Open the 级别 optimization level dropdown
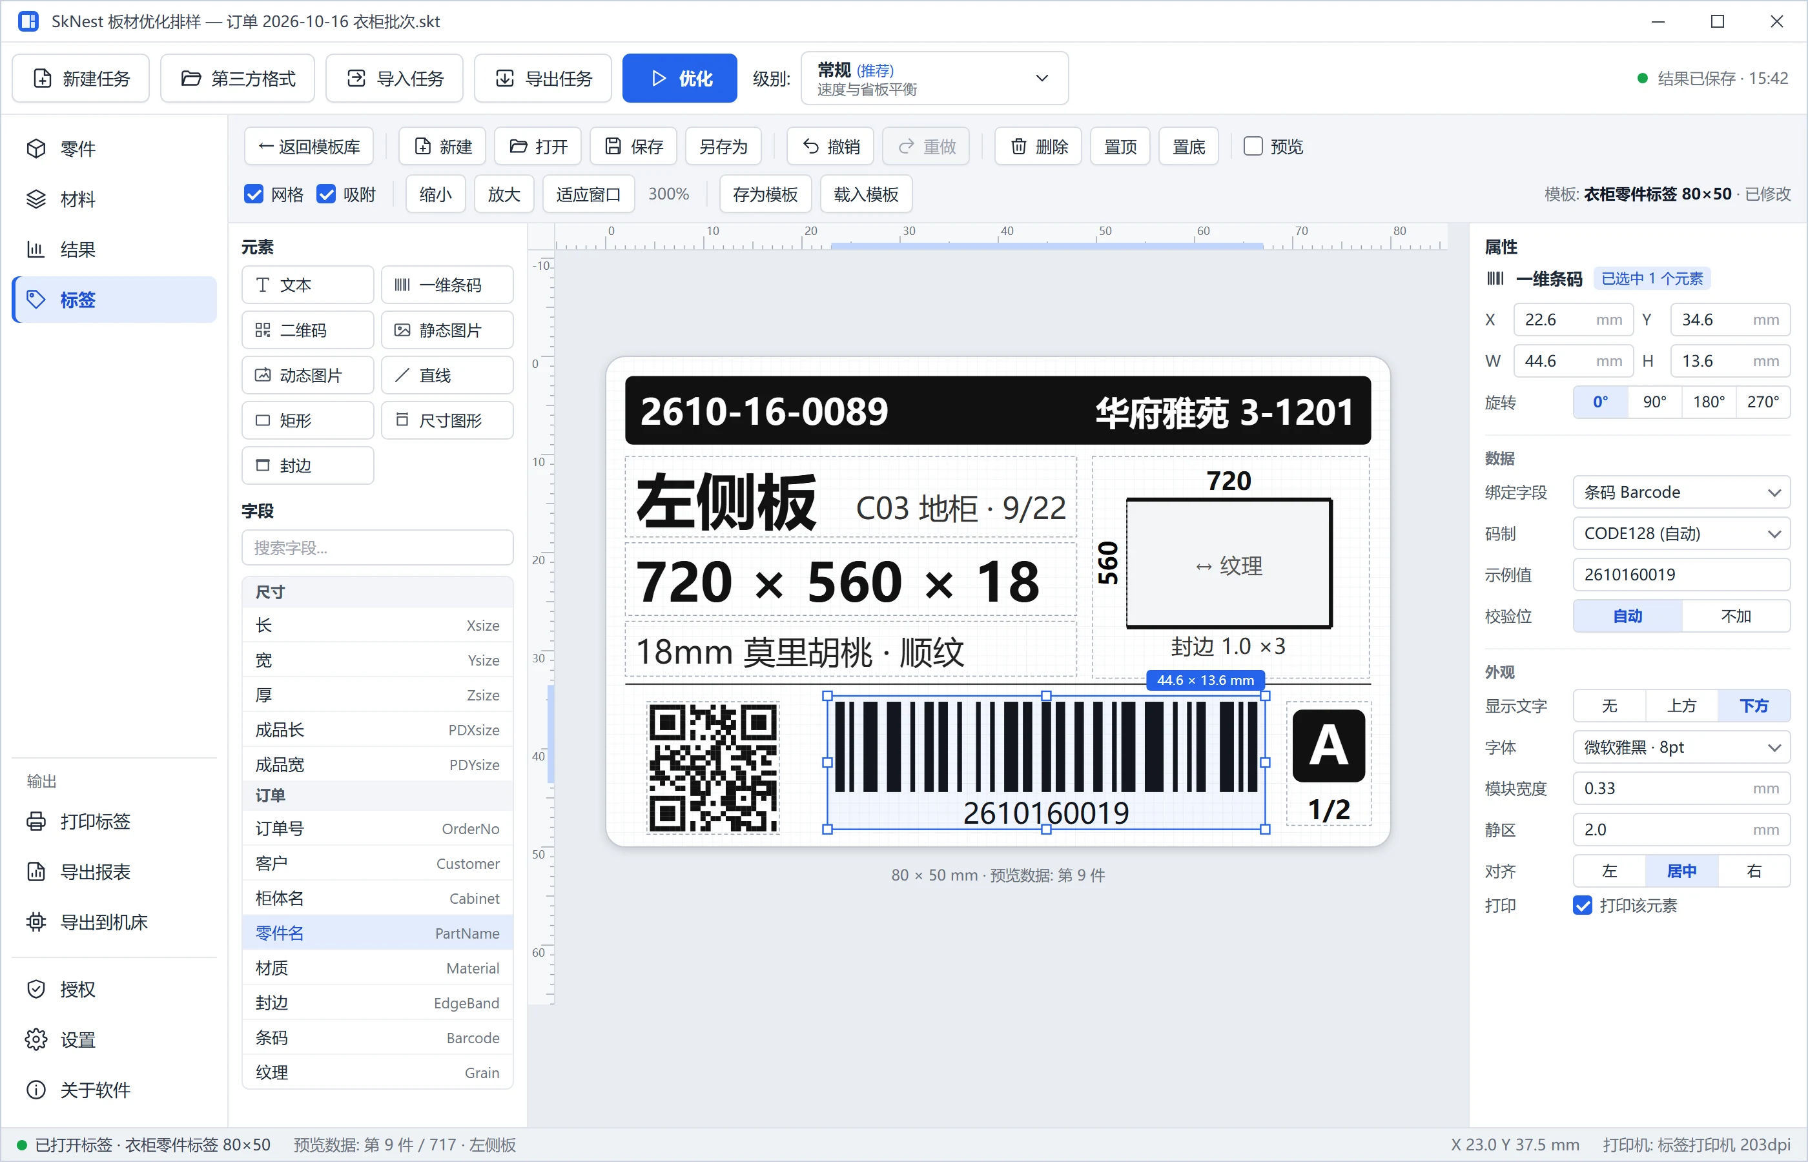The image size is (1808, 1162). click(934, 79)
